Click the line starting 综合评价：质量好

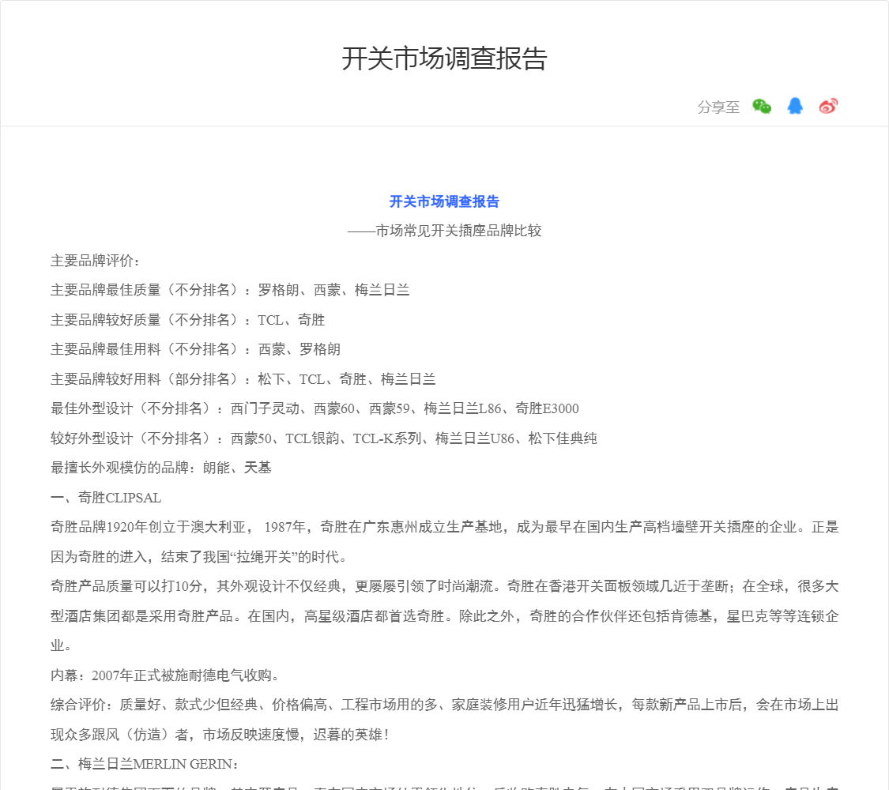click(x=444, y=705)
